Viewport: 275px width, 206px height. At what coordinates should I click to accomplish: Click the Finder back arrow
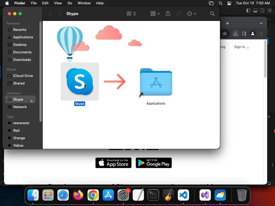(x=50, y=14)
